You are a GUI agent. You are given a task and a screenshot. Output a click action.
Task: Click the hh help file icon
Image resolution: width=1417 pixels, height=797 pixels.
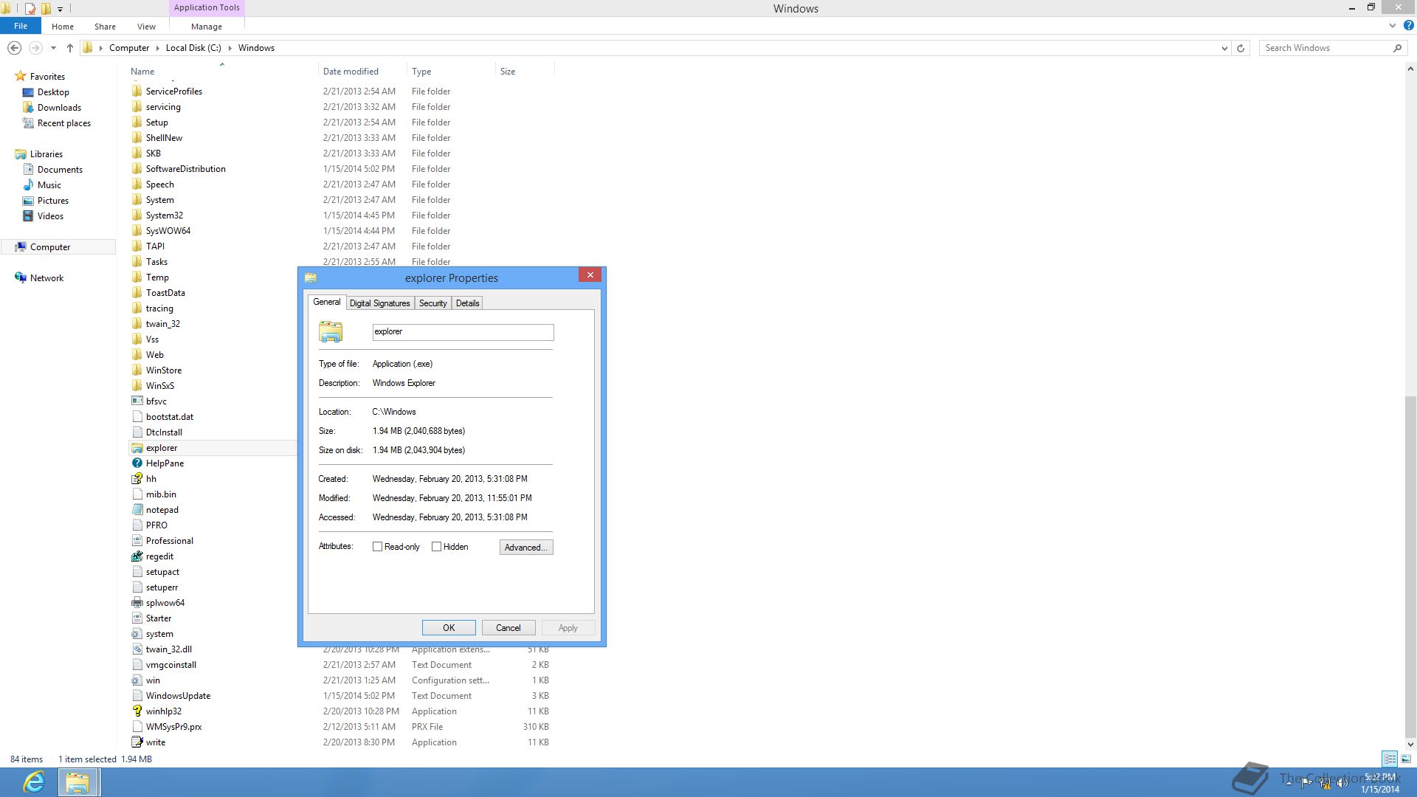[x=137, y=479]
